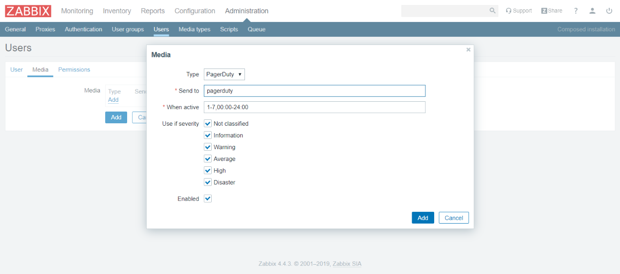Click the Send to input field
Viewport: 620px width, 274px height.
[314, 91]
